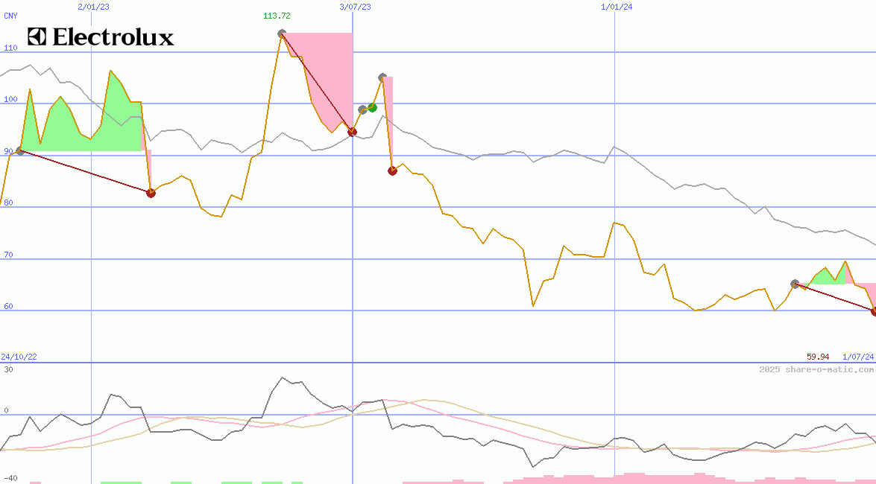The height and width of the screenshot is (484, 876).
Task: Click the gray marker near 65 in 2024
Action: [x=795, y=284]
